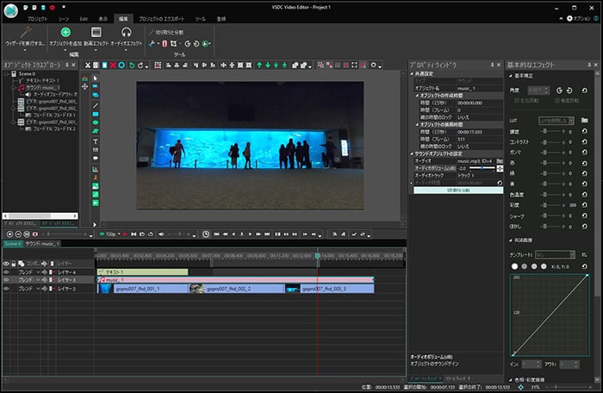The image size is (603, 393).
Task: Toggle visibility eye for layer 3 (レイヤー 3)
Action: 7,280
